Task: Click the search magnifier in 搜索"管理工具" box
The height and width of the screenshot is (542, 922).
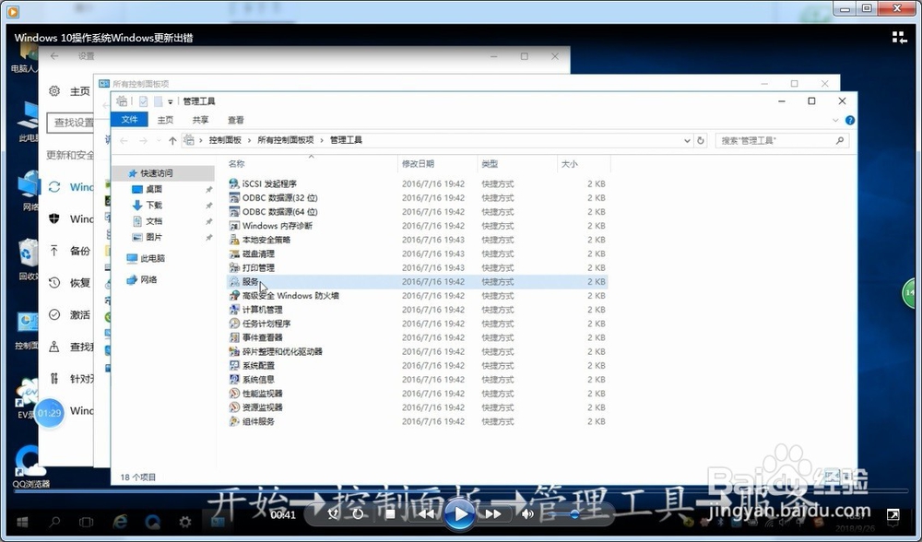Action: pos(839,140)
